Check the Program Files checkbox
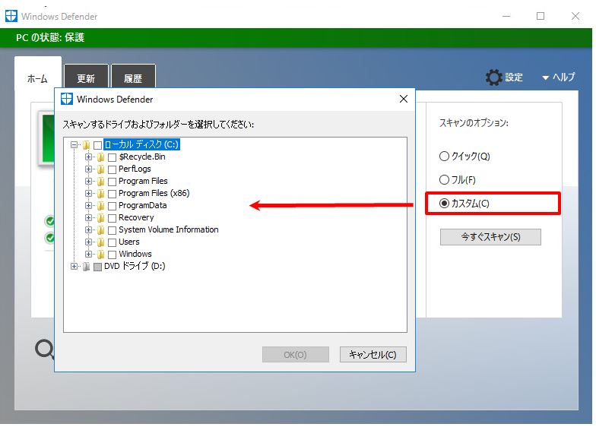The height and width of the screenshot is (427, 596). (x=113, y=182)
